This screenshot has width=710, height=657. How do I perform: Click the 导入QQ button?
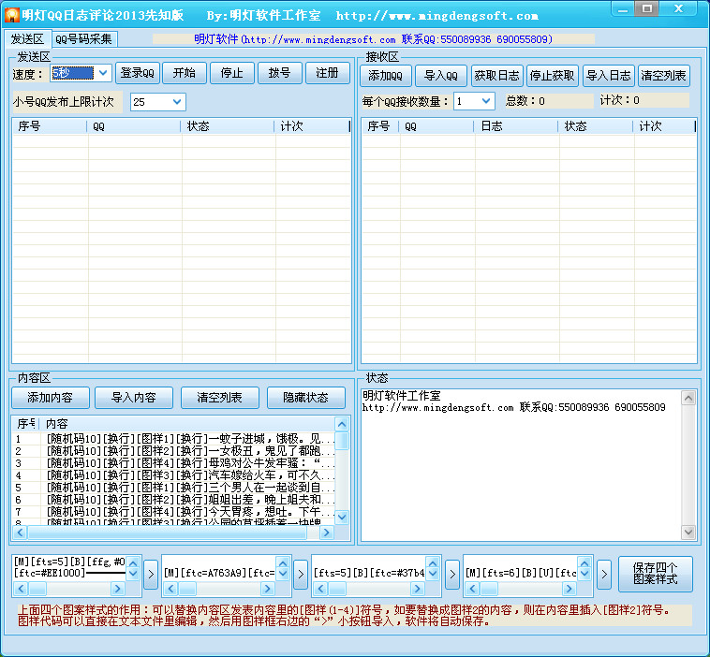pyautogui.click(x=440, y=76)
